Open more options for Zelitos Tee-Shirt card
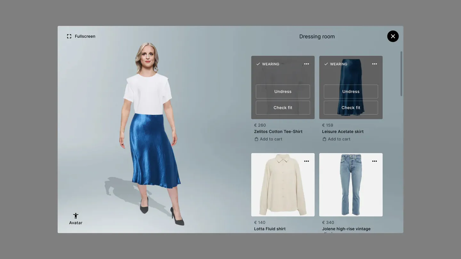 (x=306, y=64)
